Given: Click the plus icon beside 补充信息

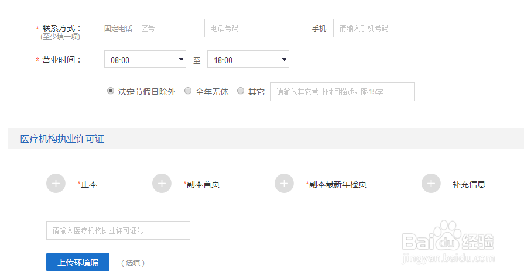Looking at the screenshot, I should [x=431, y=183].
